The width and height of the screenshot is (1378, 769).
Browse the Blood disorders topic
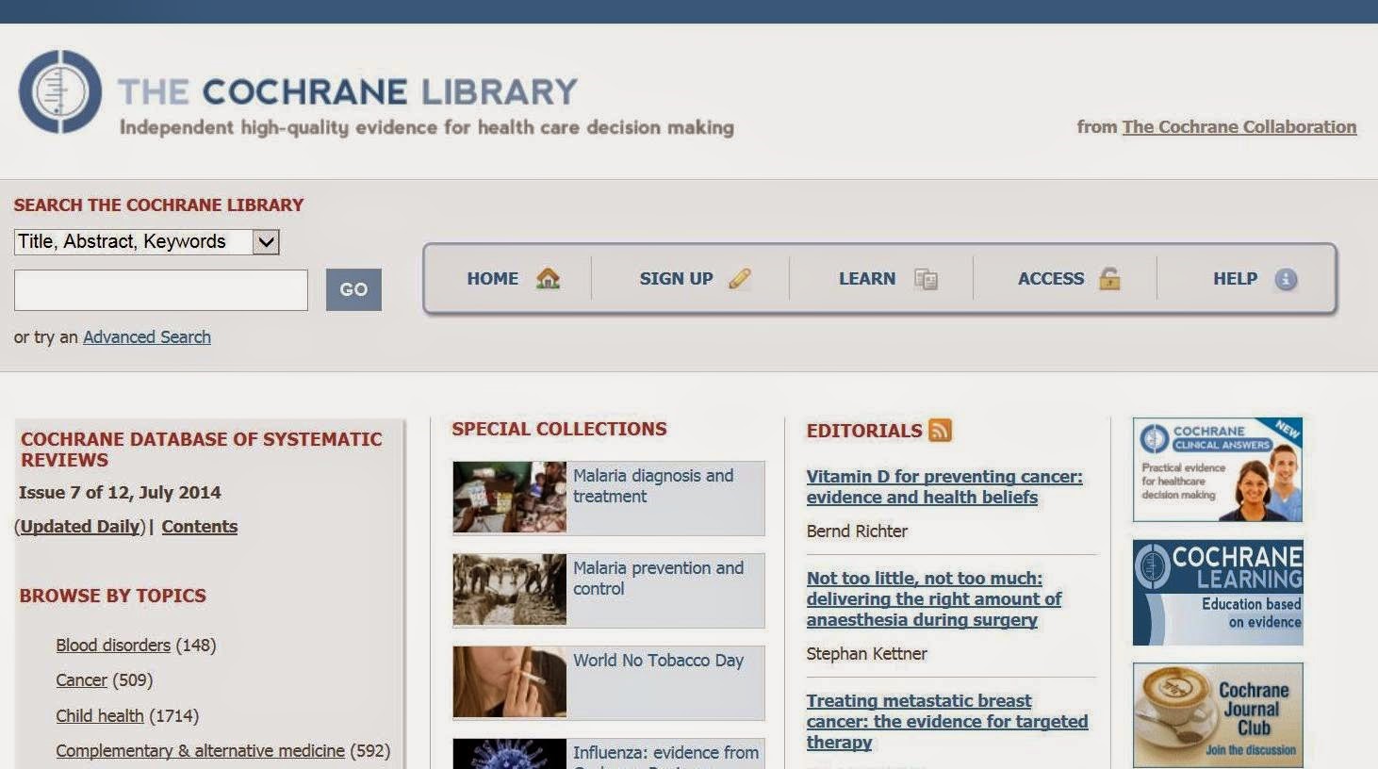point(113,645)
